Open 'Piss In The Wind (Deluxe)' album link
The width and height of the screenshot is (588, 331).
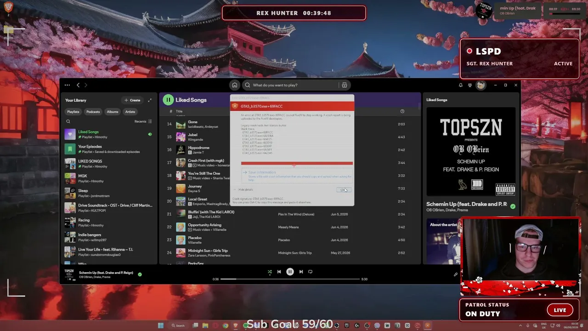click(296, 214)
